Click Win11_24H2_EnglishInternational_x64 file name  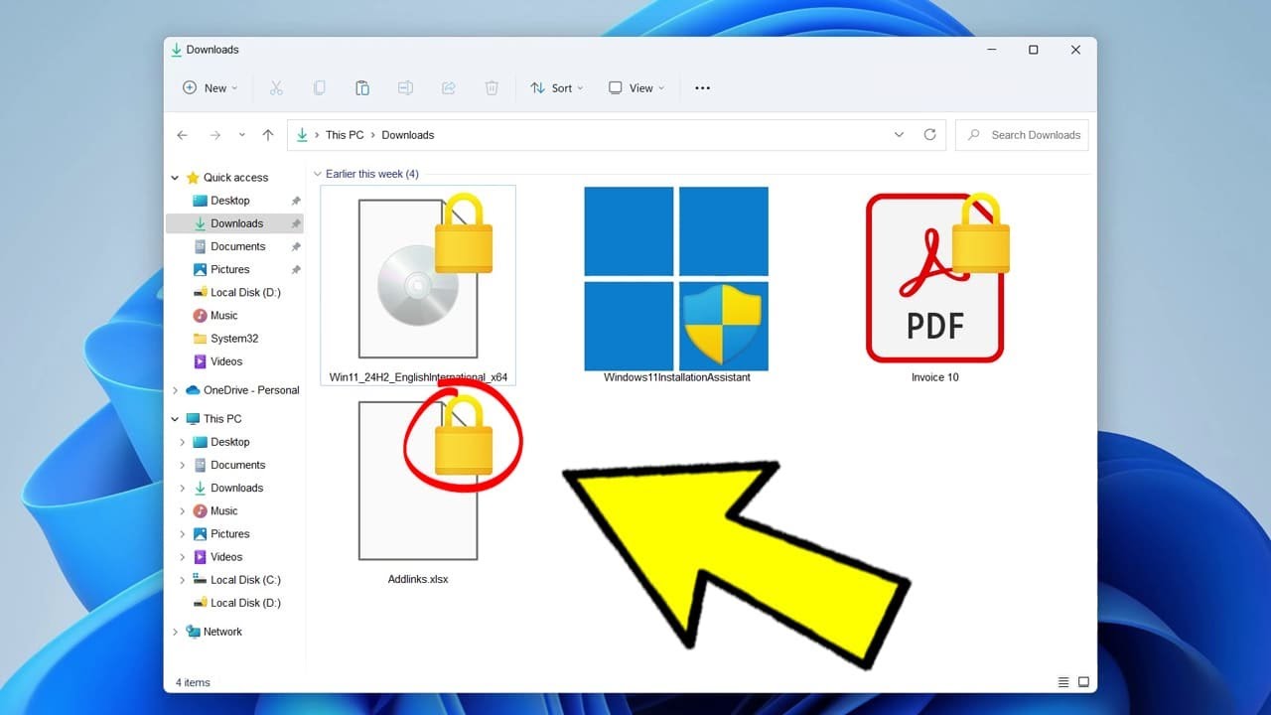(419, 377)
